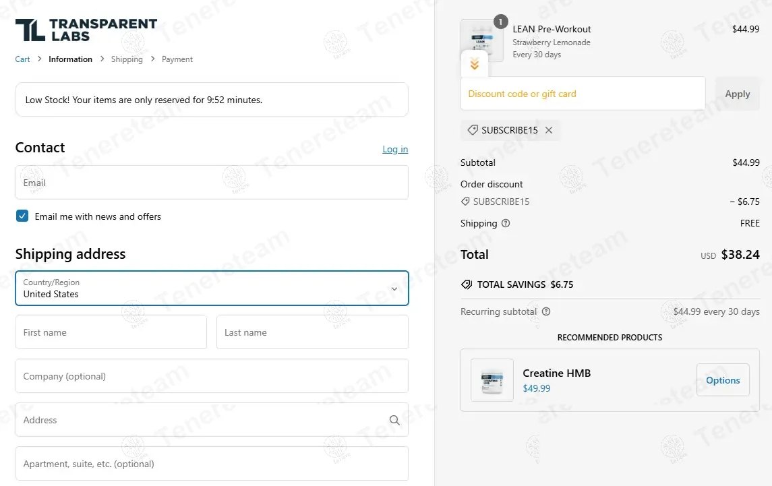
Task: Click the Log in link
Action: 395,149
